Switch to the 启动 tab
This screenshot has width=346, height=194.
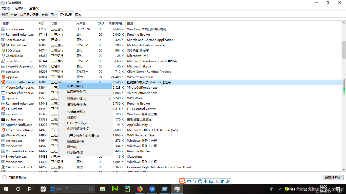tap(45, 15)
